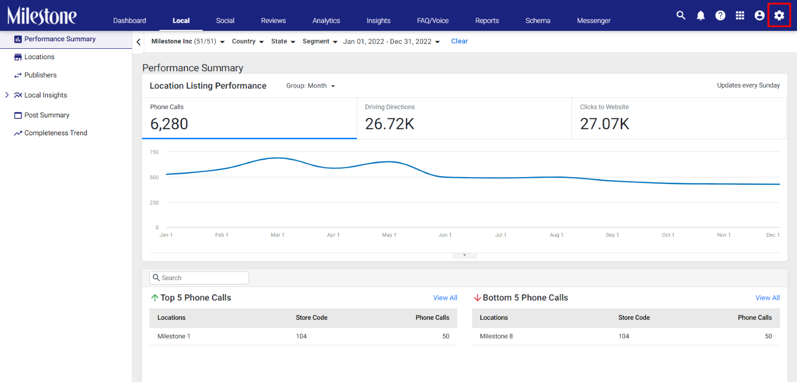
Task: Open the notifications bell
Action: [x=701, y=15]
